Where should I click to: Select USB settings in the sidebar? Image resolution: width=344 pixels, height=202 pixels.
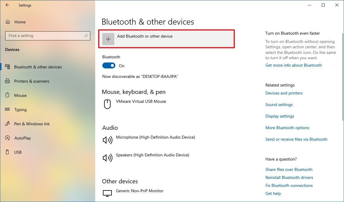(x=18, y=152)
